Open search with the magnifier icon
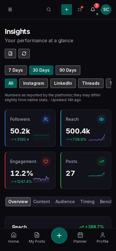 coord(49,10)
